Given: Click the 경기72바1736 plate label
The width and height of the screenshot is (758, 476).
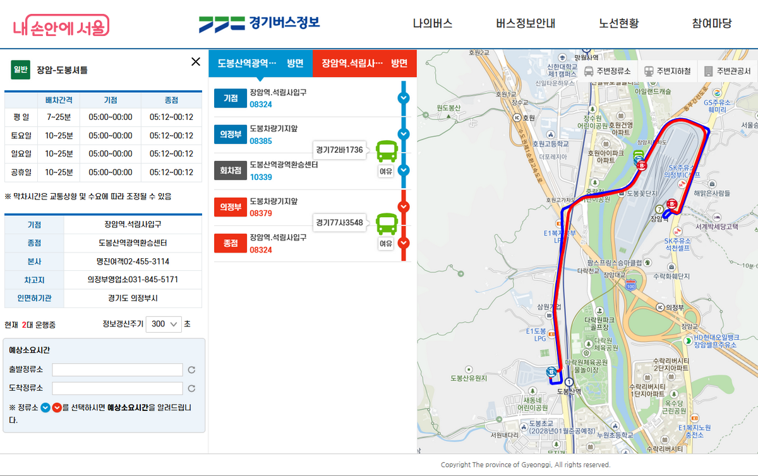Looking at the screenshot, I should [339, 150].
